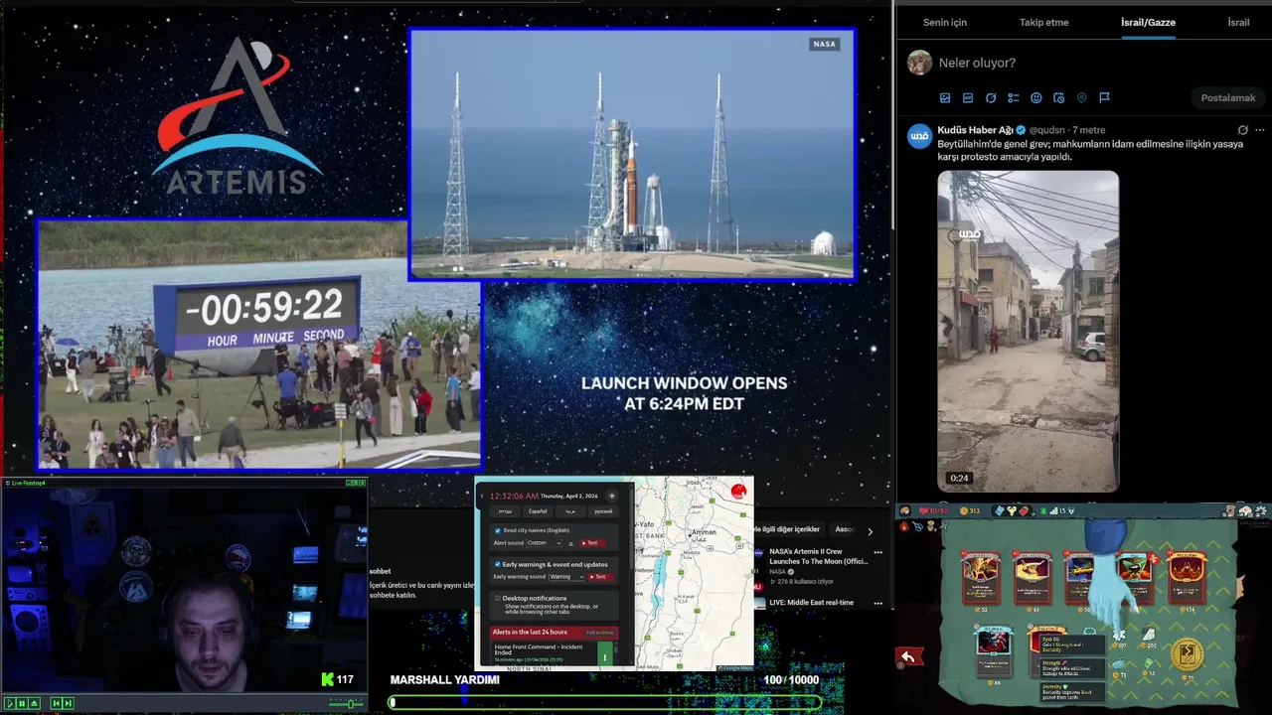Viewport: 1272px width, 715px height.
Task: Enable Desktop notifications checkbox
Action: 497,598
